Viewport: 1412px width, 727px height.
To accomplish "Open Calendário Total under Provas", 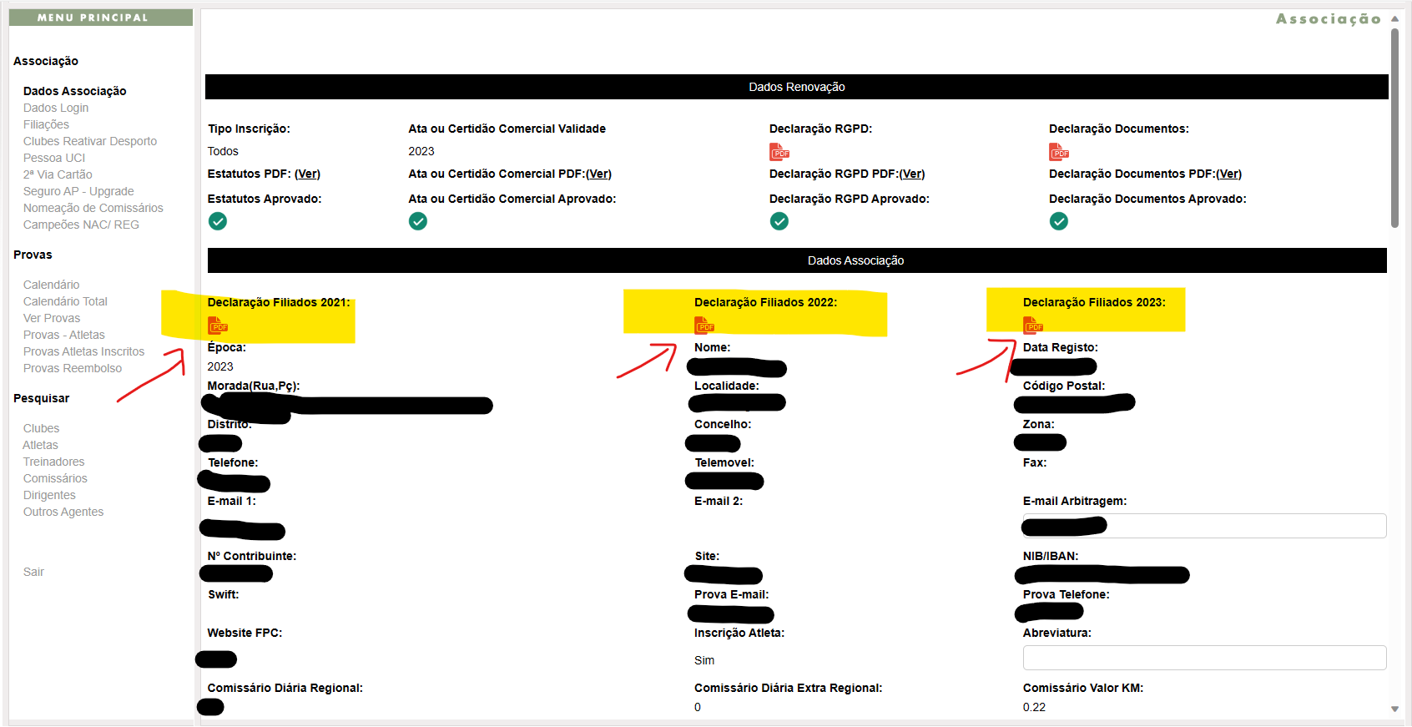I will (65, 301).
